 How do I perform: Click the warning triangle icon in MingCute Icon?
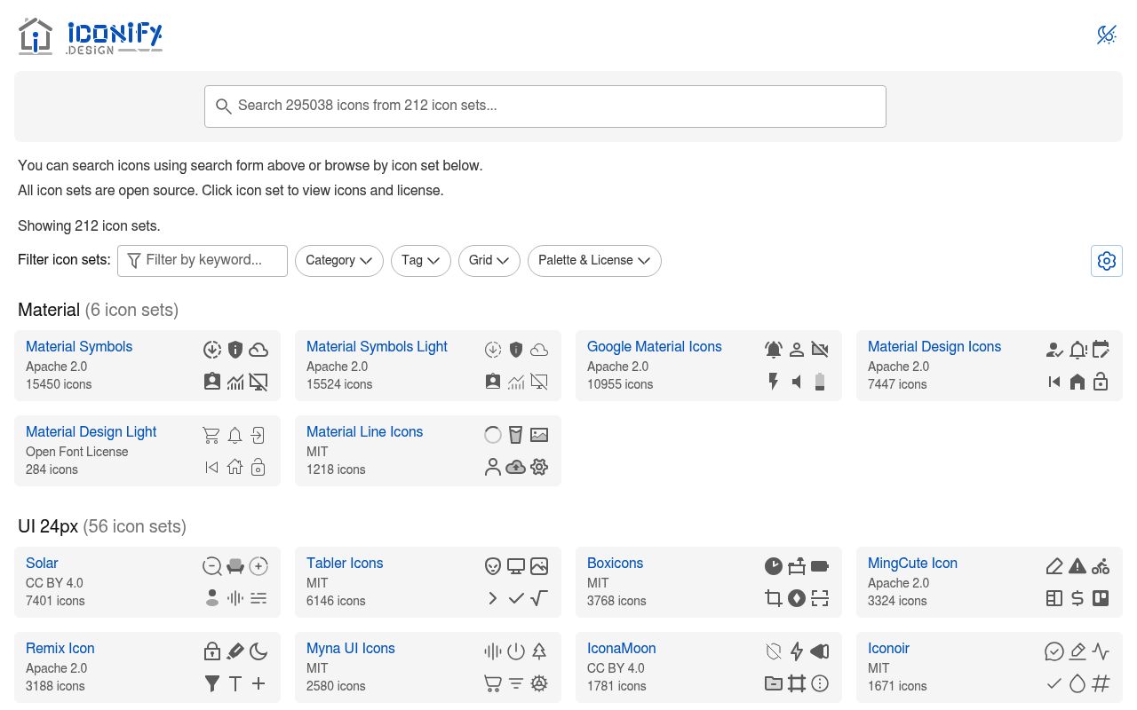[1077, 566]
